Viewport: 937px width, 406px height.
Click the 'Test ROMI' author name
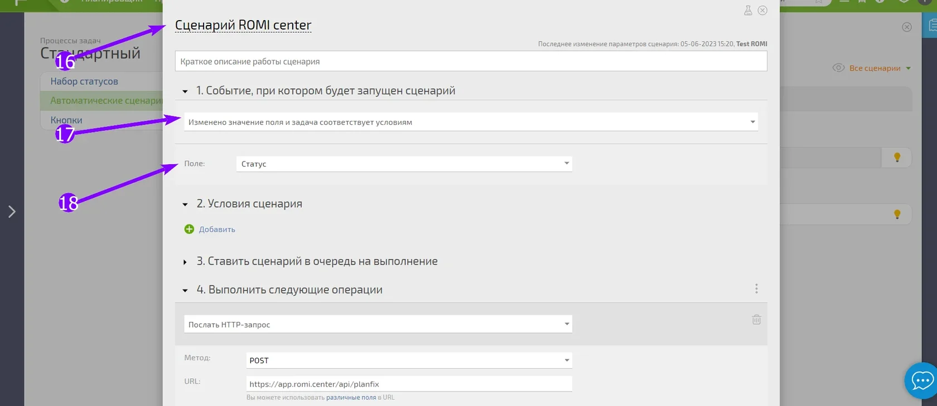[x=752, y=44]
